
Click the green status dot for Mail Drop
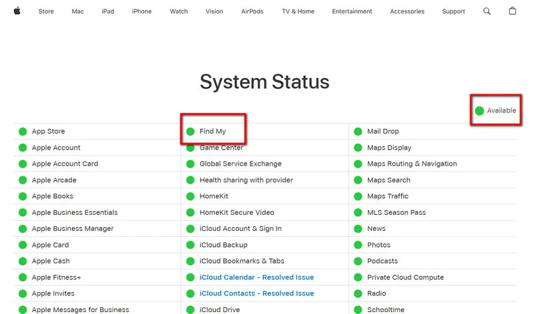pos(358,131)
